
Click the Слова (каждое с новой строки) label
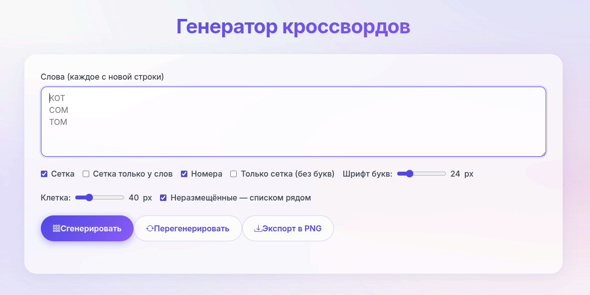pos(102,77)
